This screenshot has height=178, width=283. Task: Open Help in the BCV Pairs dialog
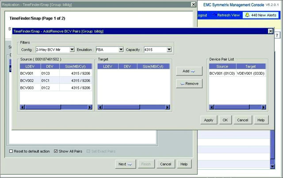click(261, 120)
